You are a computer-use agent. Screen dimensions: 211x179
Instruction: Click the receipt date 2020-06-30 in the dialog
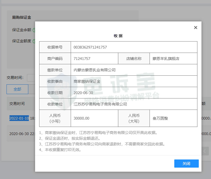click(83, 93)
